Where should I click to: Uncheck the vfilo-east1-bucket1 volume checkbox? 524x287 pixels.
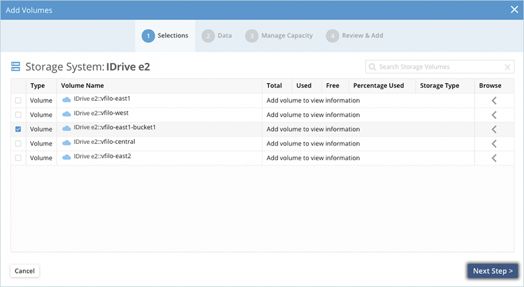(18, 129)
